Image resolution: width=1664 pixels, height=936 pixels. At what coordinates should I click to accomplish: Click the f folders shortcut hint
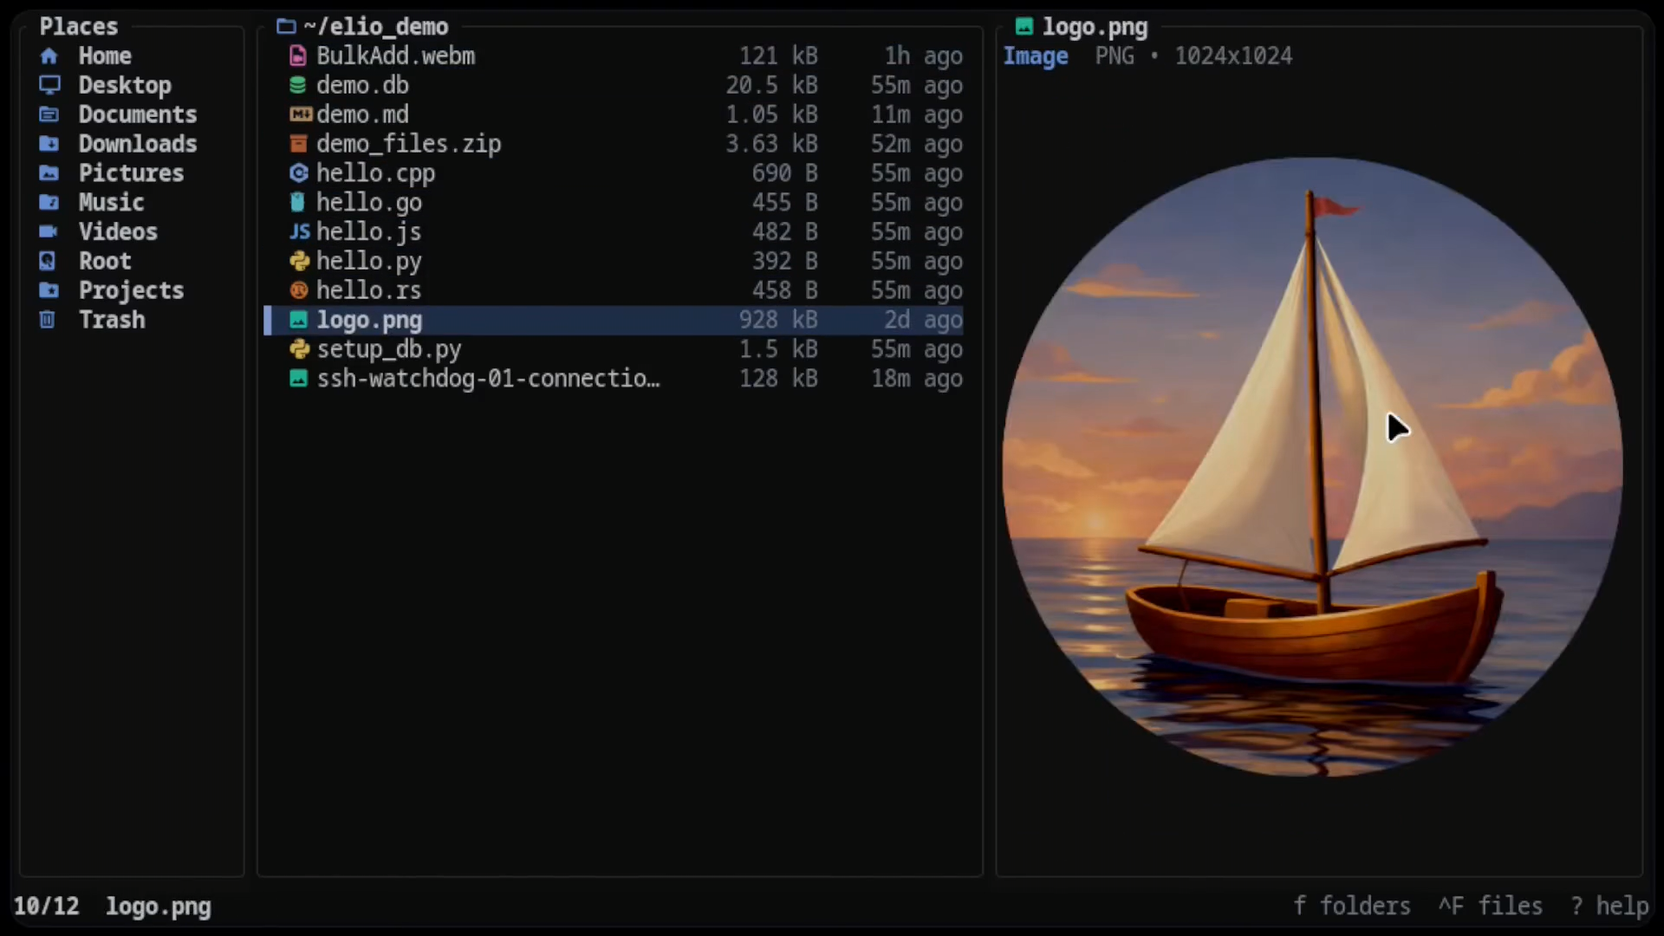[x=1352, y=906]
